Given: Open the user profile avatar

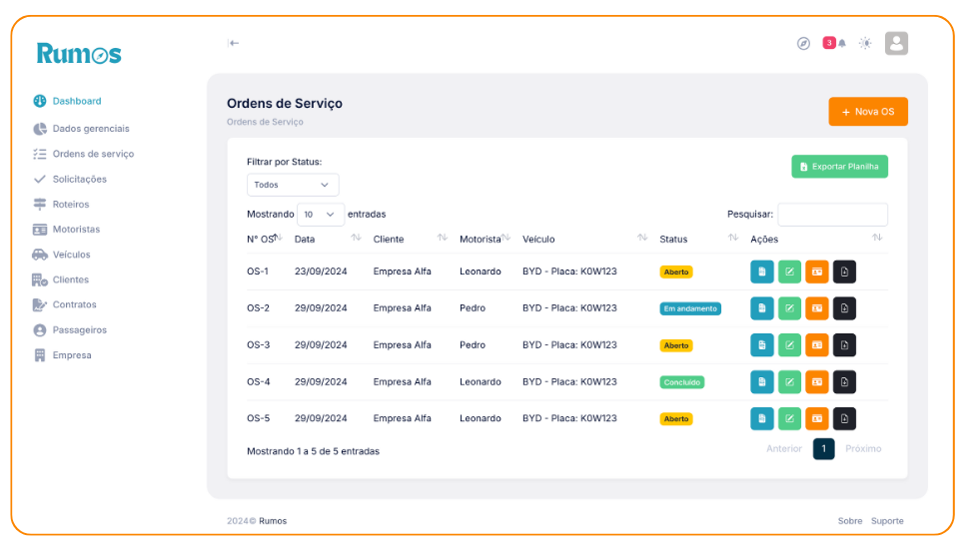Looking at the screenshot, I should (x=896, y=43).
